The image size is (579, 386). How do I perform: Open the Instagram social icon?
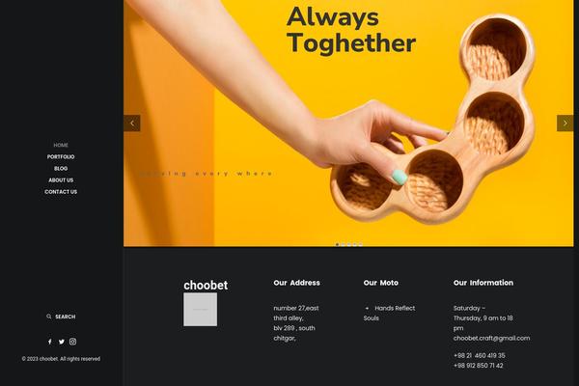(x=72, y=342)
